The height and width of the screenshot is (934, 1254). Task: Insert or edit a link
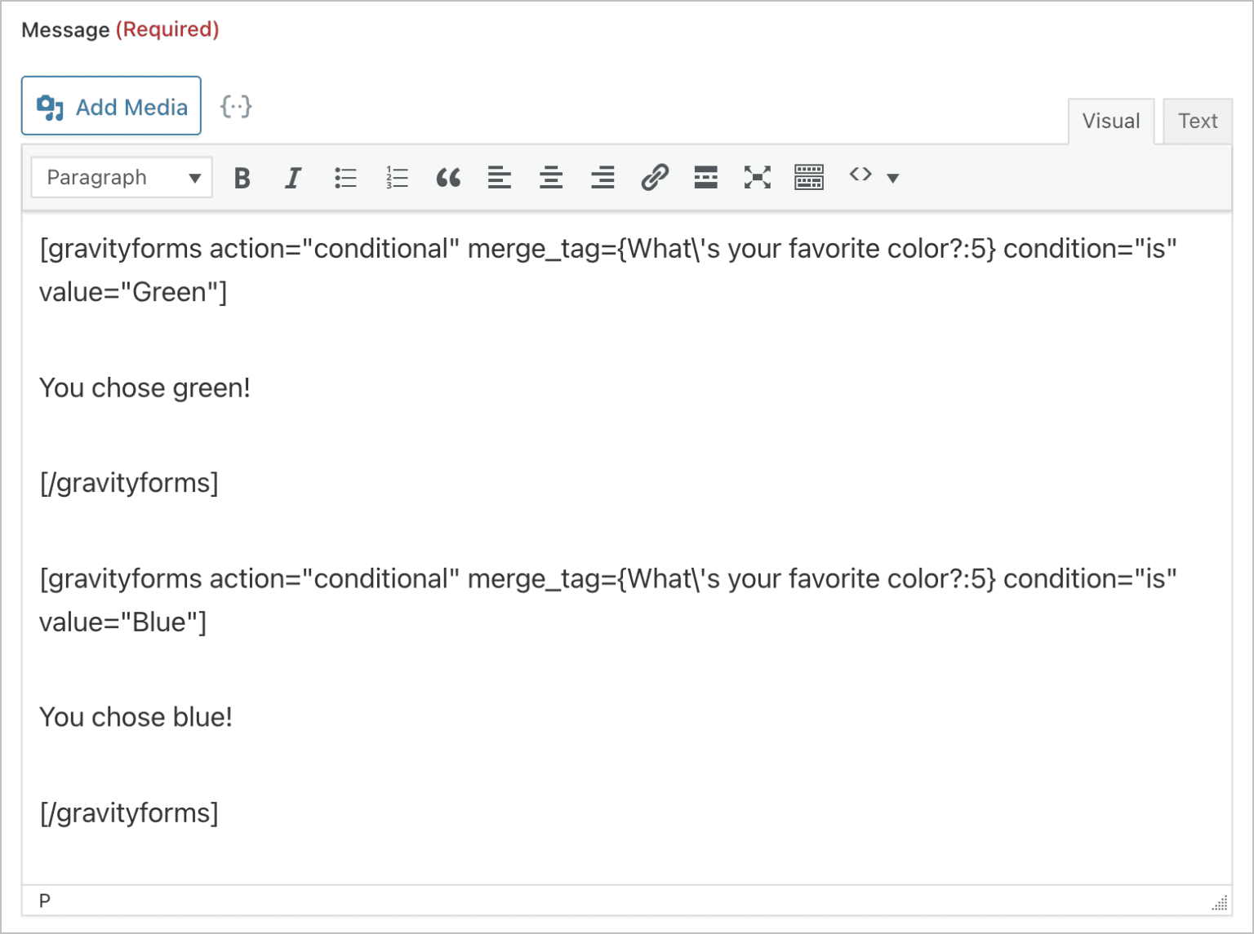click(x=655, y=177)
